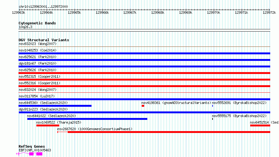Screen dimensions: 279x157
Task: Click the 129964k ruler tick label
Action: (46, 12)
